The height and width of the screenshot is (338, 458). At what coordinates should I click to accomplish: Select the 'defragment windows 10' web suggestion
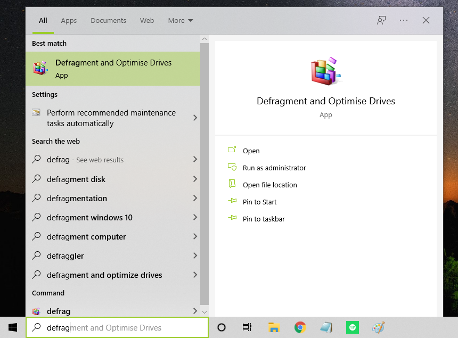pos(113,218)
